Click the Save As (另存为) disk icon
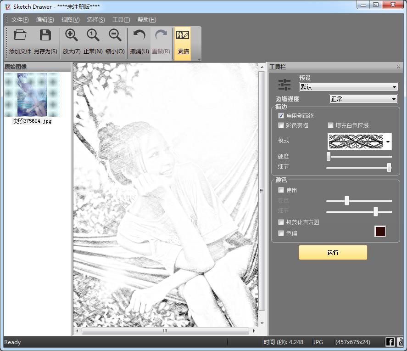 [45, 35]
